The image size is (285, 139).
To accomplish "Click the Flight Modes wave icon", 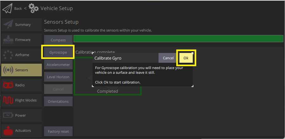I will tap(8, 100).
